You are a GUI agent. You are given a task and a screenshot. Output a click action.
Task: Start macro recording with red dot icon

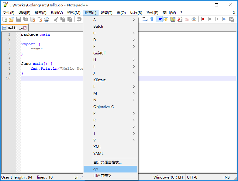[x=203, y=19]
